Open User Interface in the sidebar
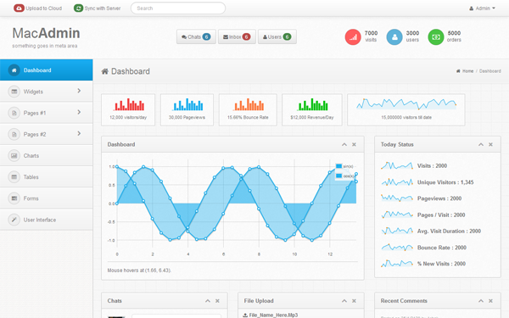Image resolution: width=509 pixels, height=318 pixels. [x=46, y=220]
